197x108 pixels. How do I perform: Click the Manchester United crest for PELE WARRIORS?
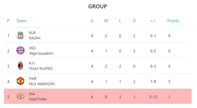20,81
